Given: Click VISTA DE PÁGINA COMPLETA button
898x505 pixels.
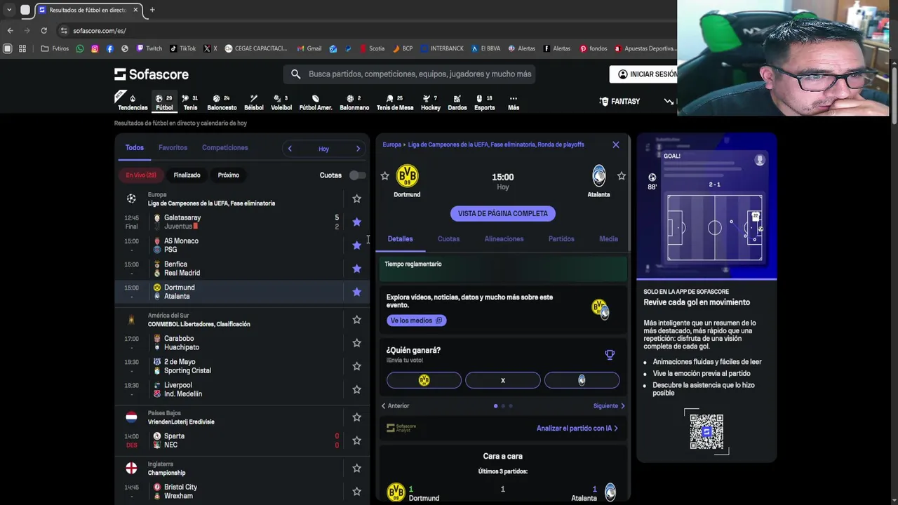Looking at the screenshot, I should point(502,213).
